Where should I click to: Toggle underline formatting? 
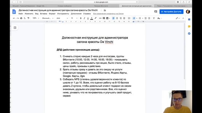[x=88, y=18]
